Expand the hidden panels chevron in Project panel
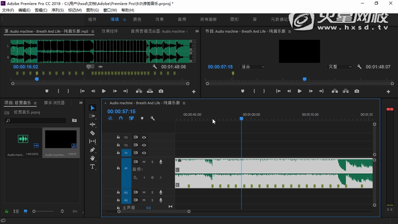 [81, 103]
